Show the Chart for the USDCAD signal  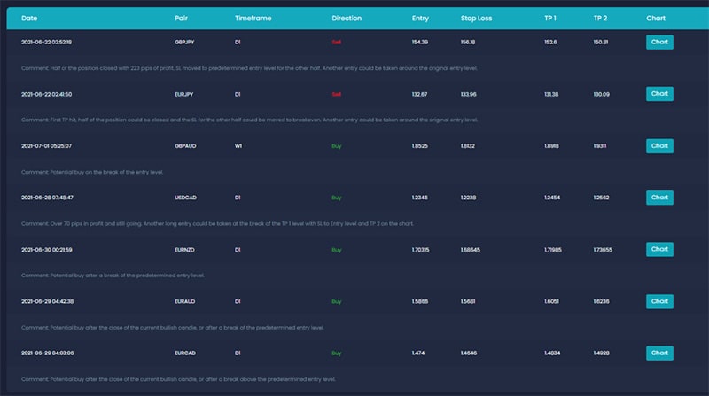[x=659, y=198]
